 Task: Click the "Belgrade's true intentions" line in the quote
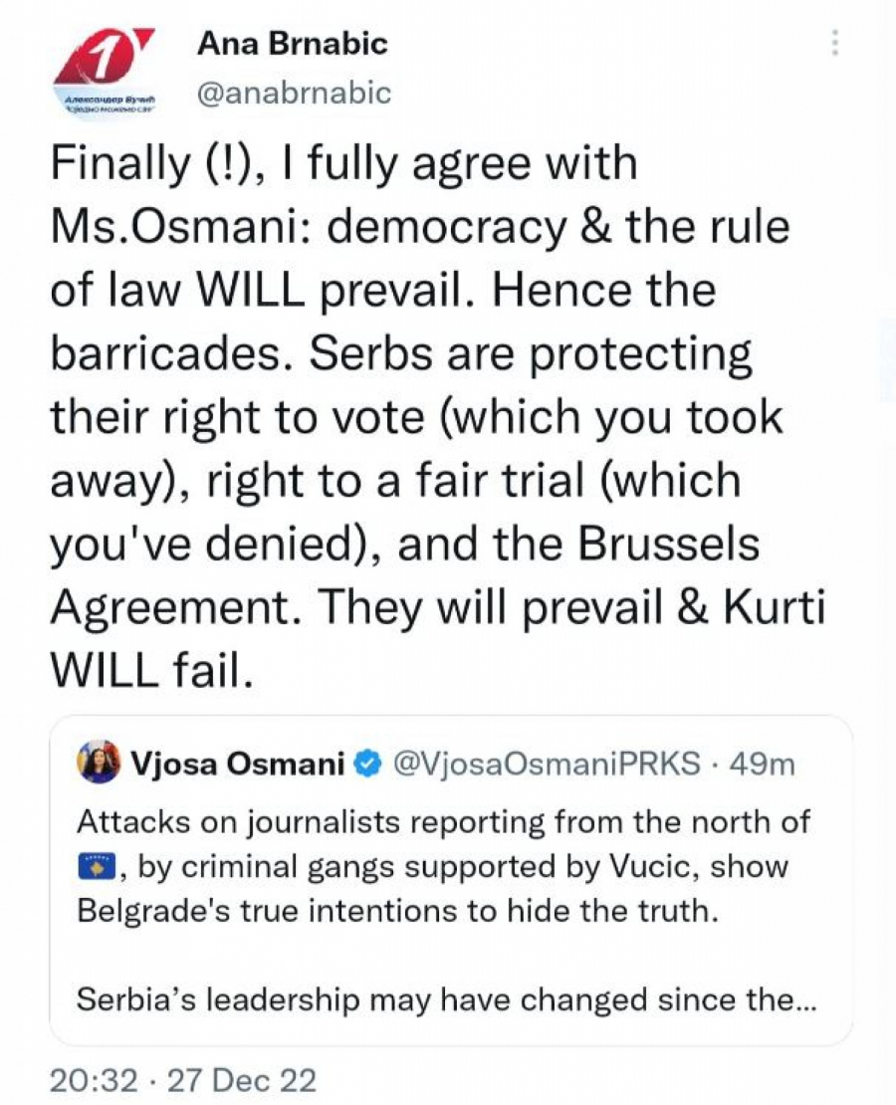[396, 912]
